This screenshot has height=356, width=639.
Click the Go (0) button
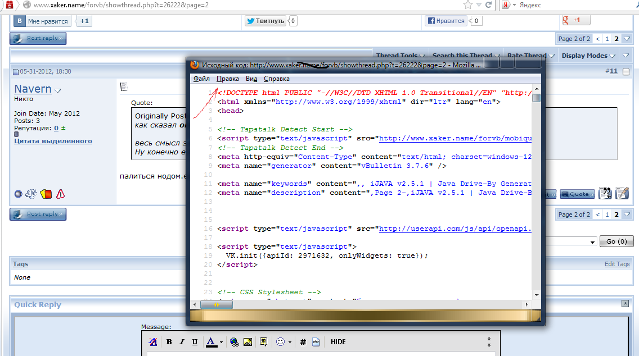(x=616, y=241)
